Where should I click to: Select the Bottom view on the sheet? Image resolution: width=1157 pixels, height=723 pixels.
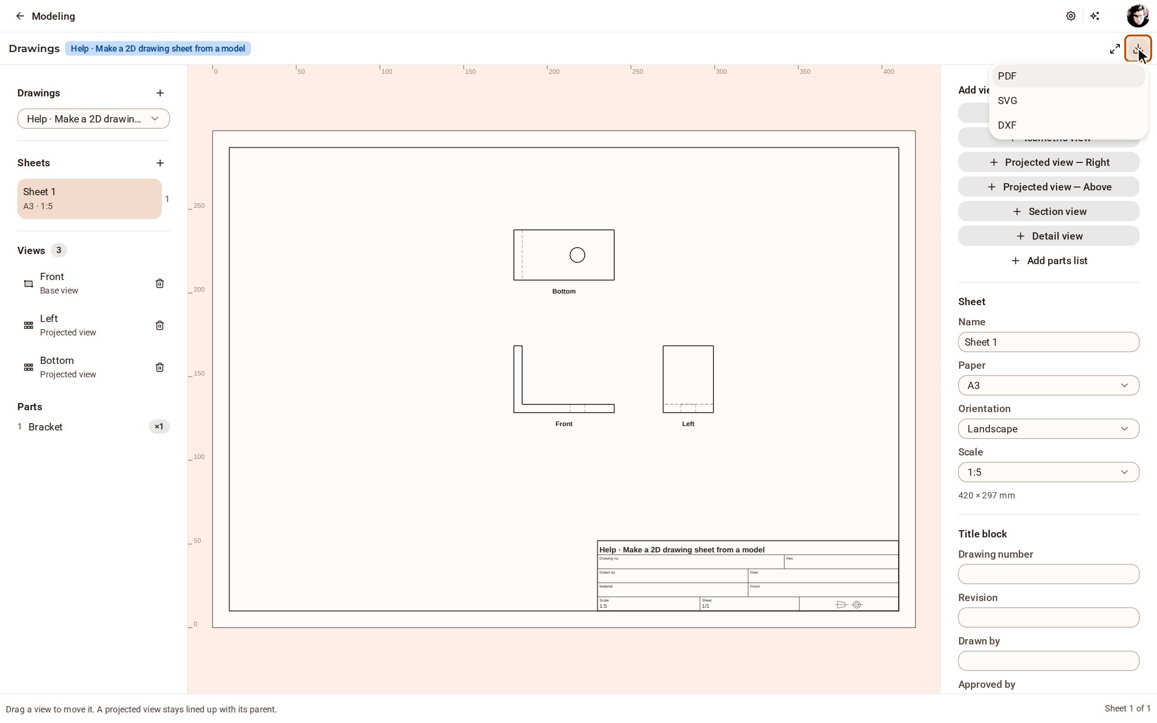(x=564, y=255)
